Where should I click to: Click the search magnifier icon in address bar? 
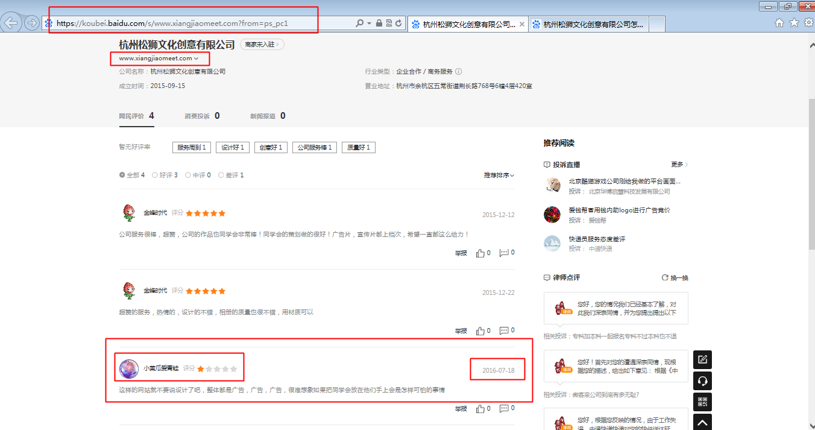360,23
